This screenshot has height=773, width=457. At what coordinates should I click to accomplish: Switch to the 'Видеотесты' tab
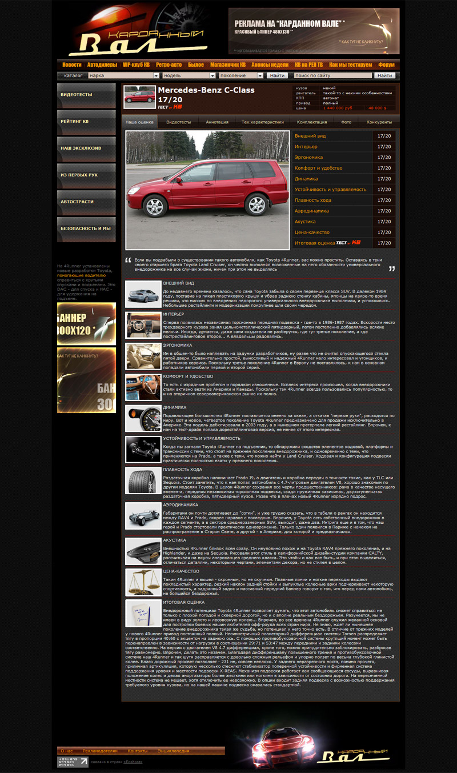[x=178, y=122]
